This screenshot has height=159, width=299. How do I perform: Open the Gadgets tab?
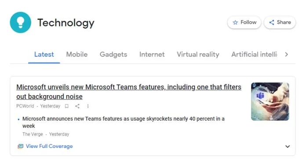[113, 55]
